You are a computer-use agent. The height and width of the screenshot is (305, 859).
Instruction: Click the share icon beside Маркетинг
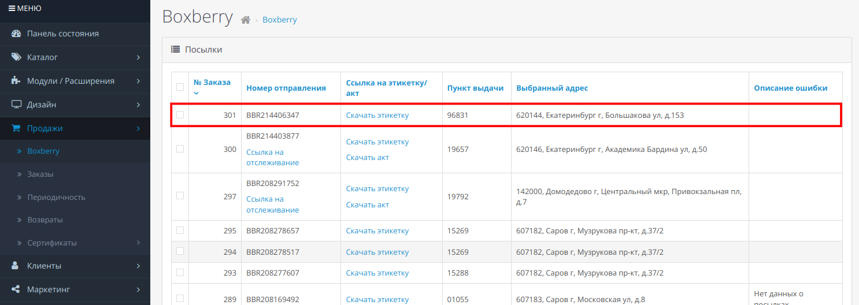coord(16,289)
